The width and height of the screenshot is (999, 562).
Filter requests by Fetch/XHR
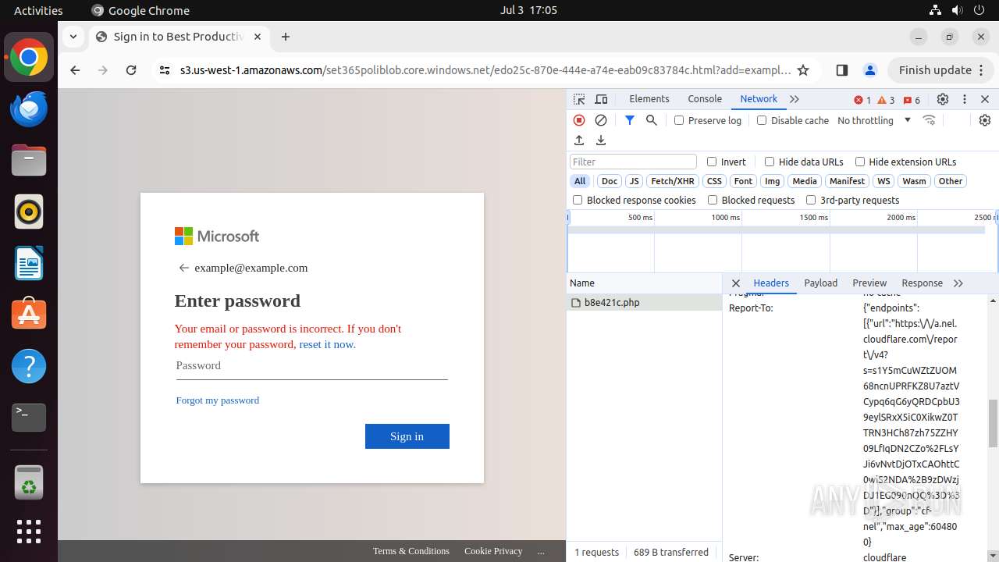coord(673,181)
